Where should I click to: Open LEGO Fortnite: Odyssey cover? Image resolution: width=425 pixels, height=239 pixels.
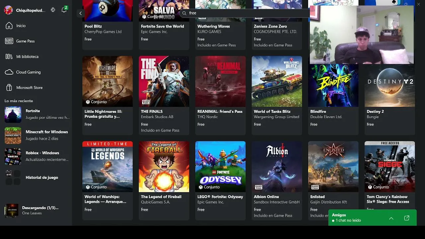pos(220,167)
